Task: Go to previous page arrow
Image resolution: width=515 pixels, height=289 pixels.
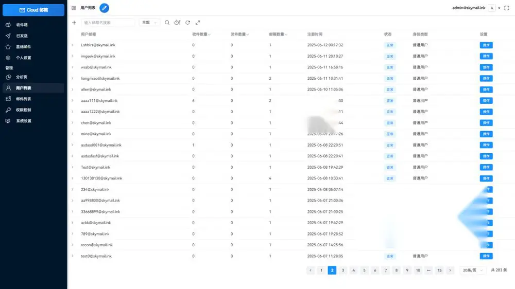Action: click(x=311, y=270)
